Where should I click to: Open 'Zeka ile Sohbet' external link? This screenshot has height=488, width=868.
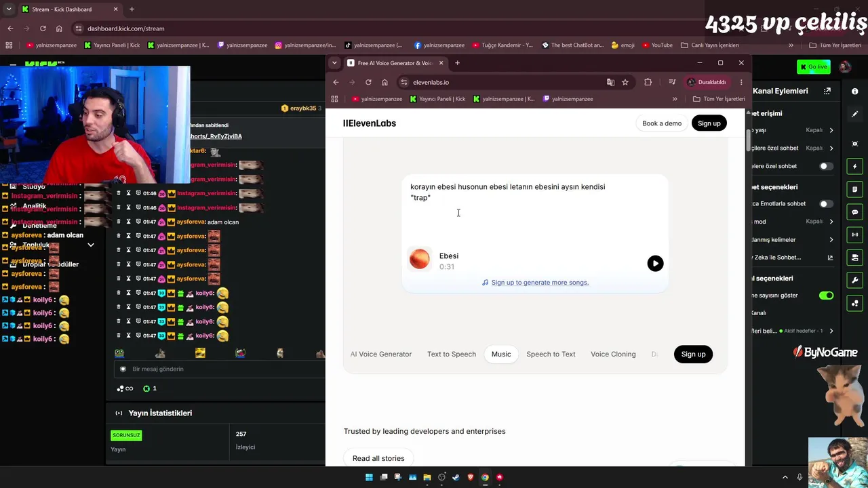tap(830, 258)
